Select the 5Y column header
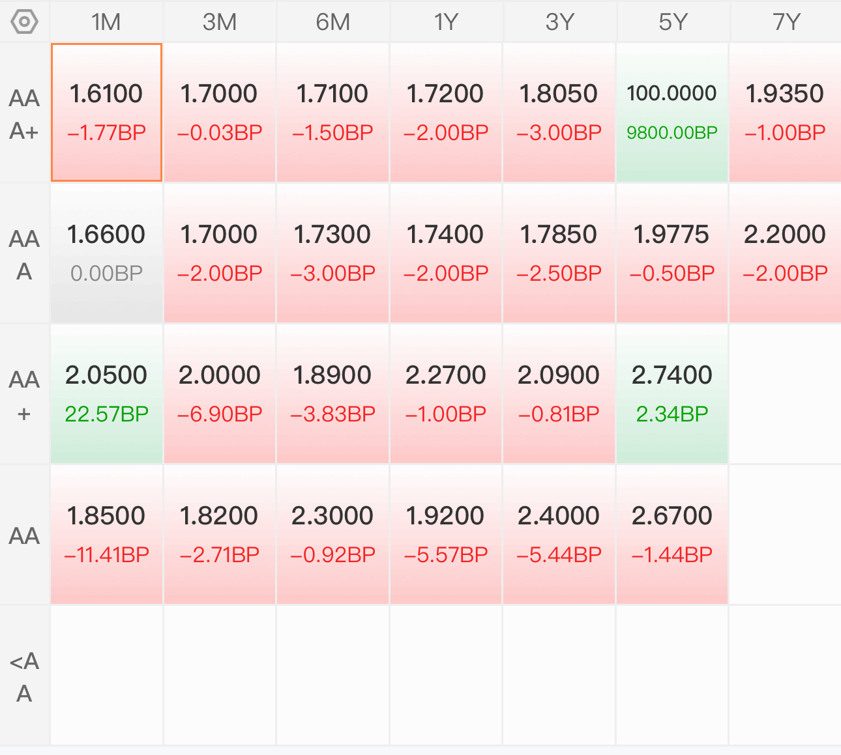841x755 pixels. [672, 22]
